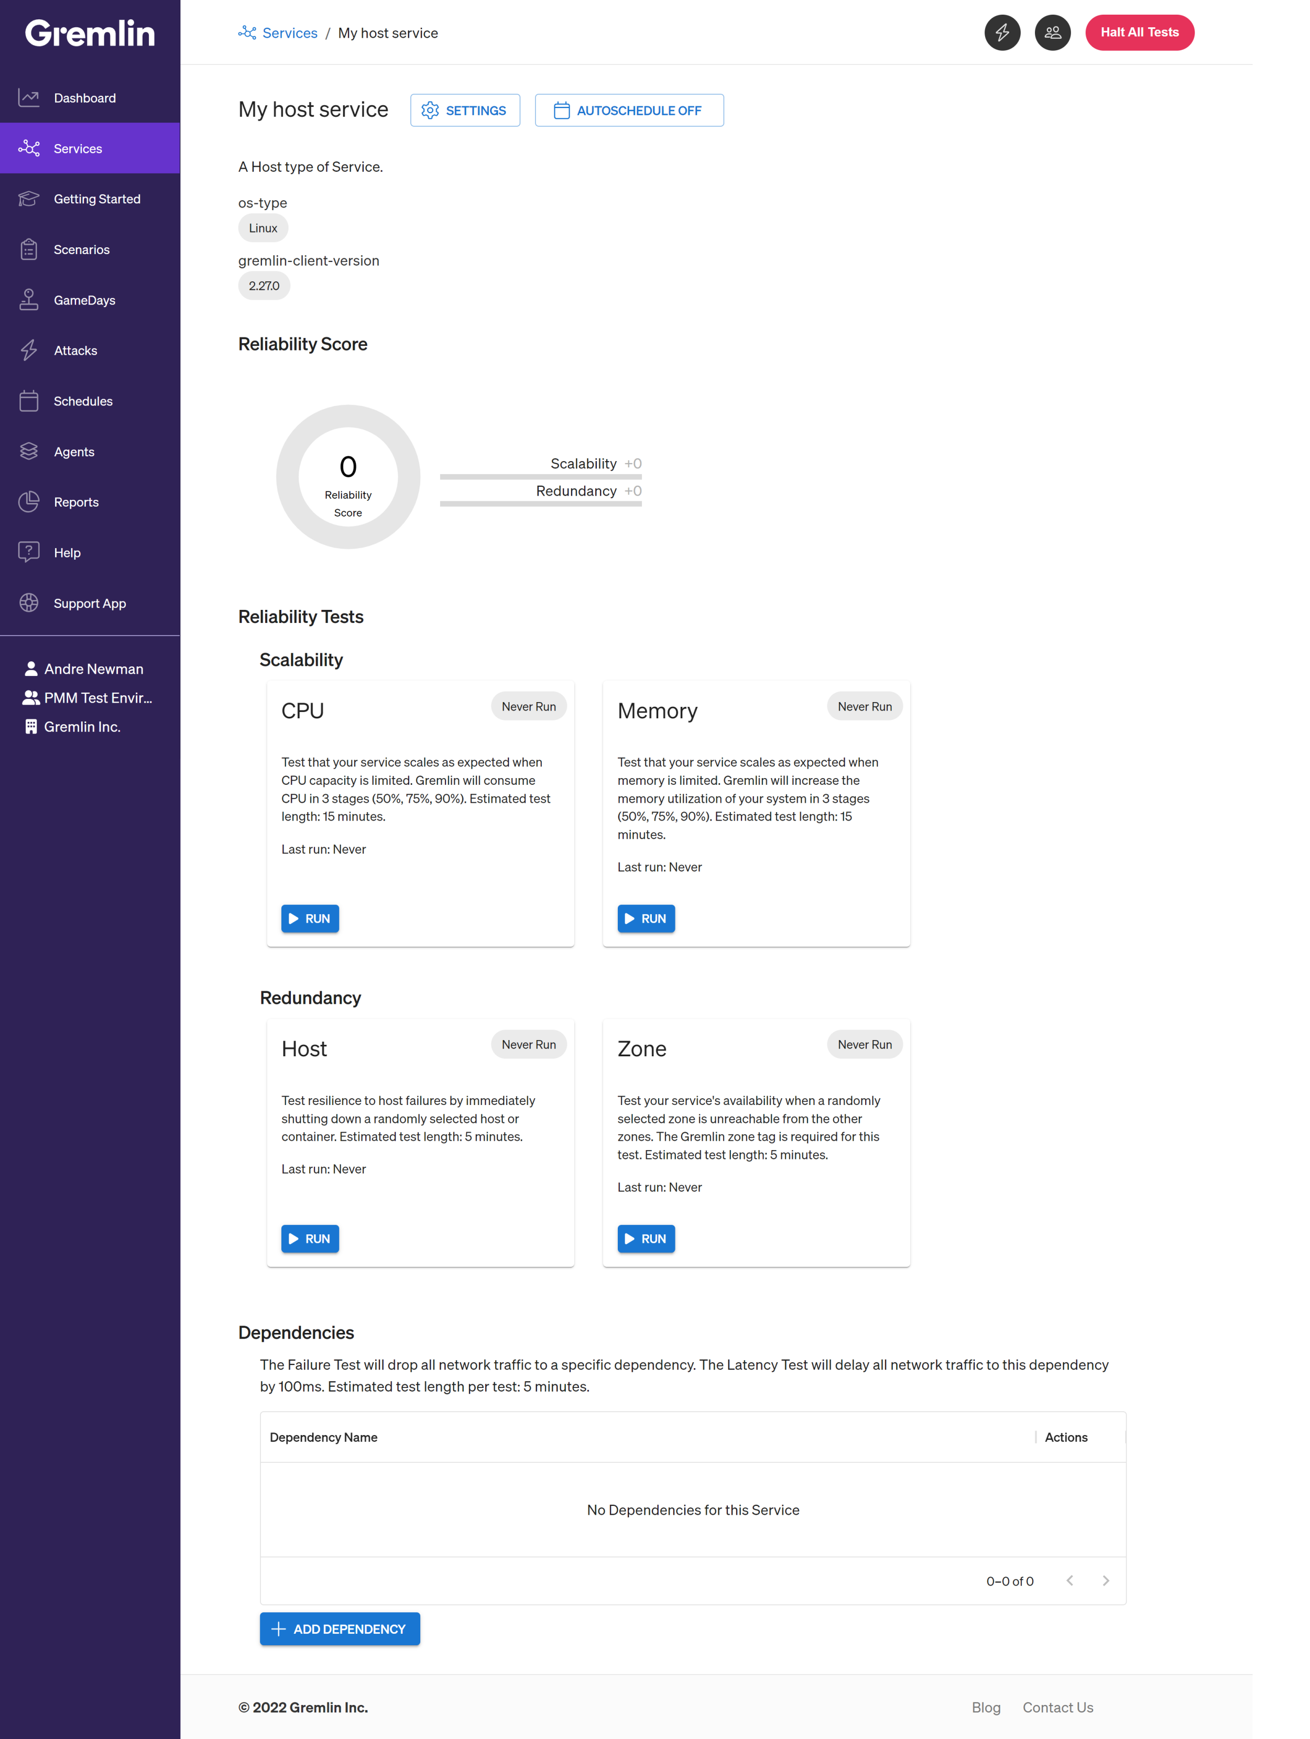Click the Gremlin logo
The image size is (1310, 1739).
coord(90,33)
